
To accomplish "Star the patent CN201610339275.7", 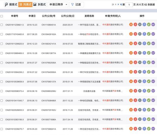I will pyautogui.click(x=135, y=129).
